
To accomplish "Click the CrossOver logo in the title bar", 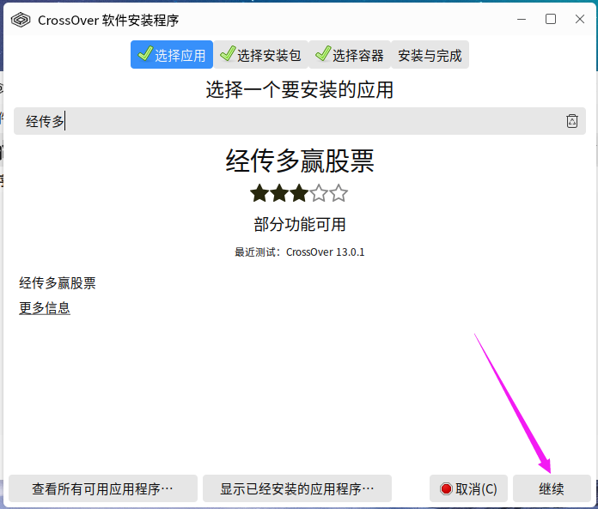I will (21, 20).
